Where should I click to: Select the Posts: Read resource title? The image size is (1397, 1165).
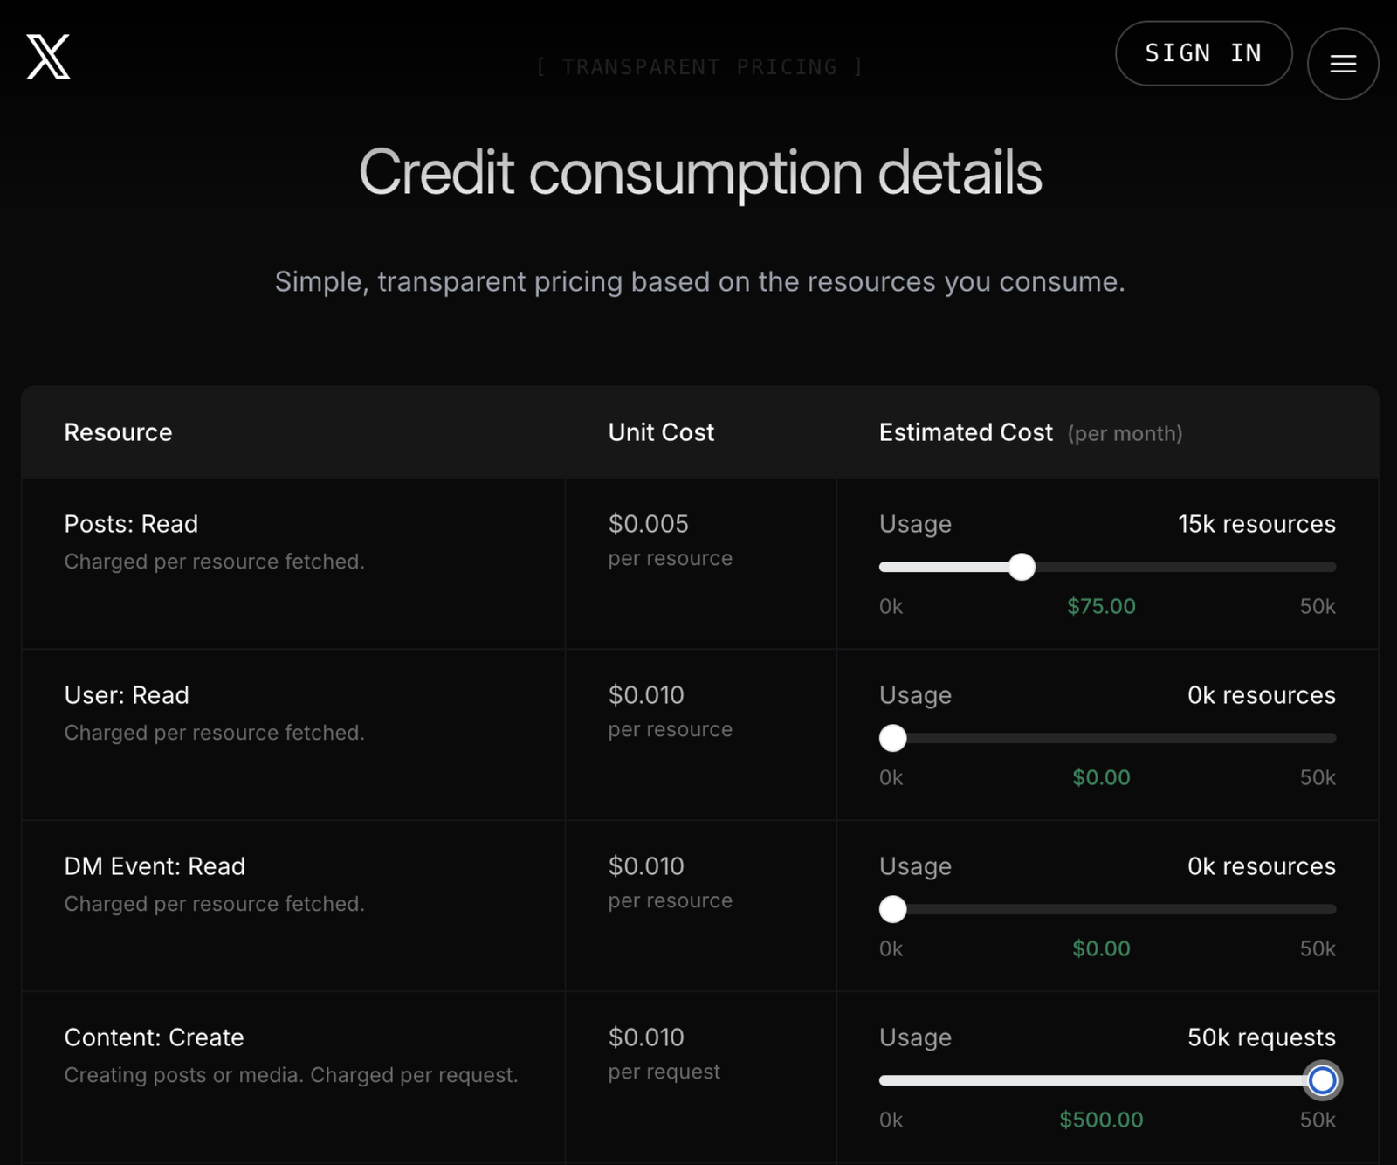131,524
